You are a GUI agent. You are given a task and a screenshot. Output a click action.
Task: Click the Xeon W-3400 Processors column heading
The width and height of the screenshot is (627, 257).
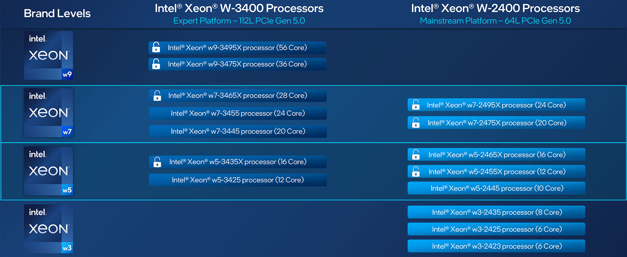(x=239, y=8)
